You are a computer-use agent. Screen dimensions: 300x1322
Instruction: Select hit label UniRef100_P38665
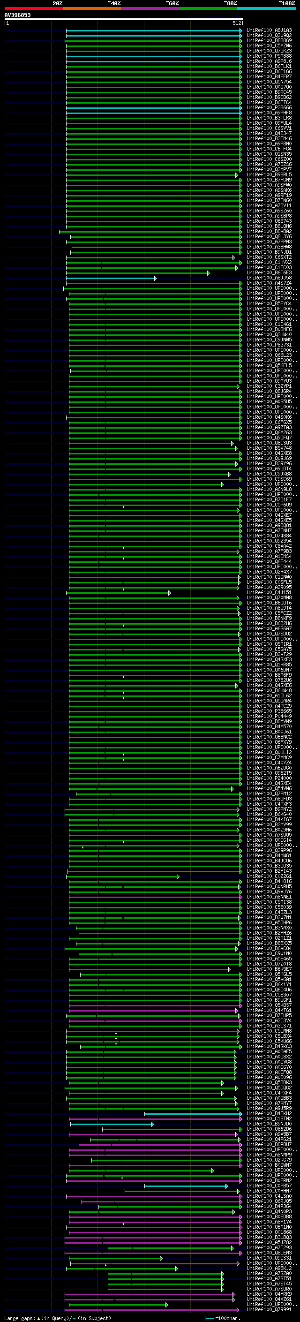coord(269,711)
